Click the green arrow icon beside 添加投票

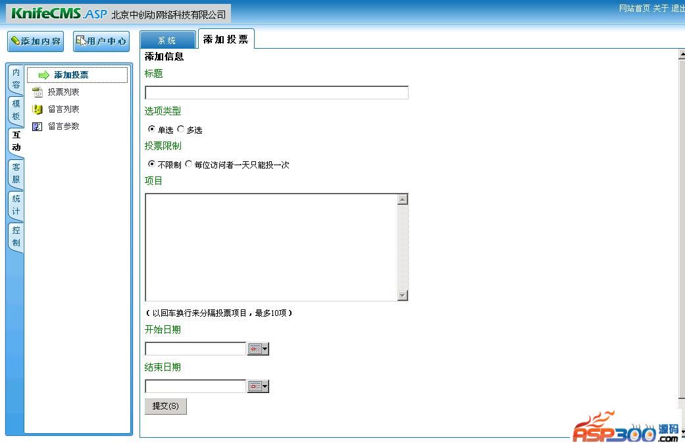(x=43, y=75)
